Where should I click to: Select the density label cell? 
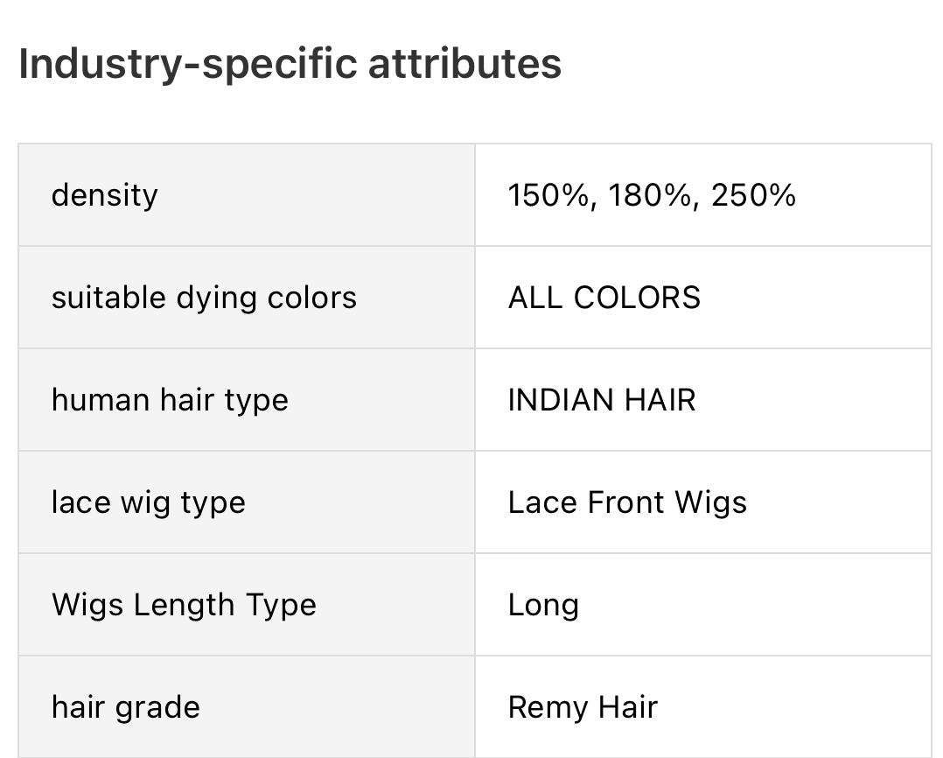(x=247, y=195)
